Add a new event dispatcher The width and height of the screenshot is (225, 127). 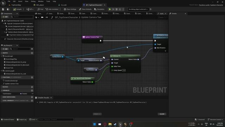32,97
